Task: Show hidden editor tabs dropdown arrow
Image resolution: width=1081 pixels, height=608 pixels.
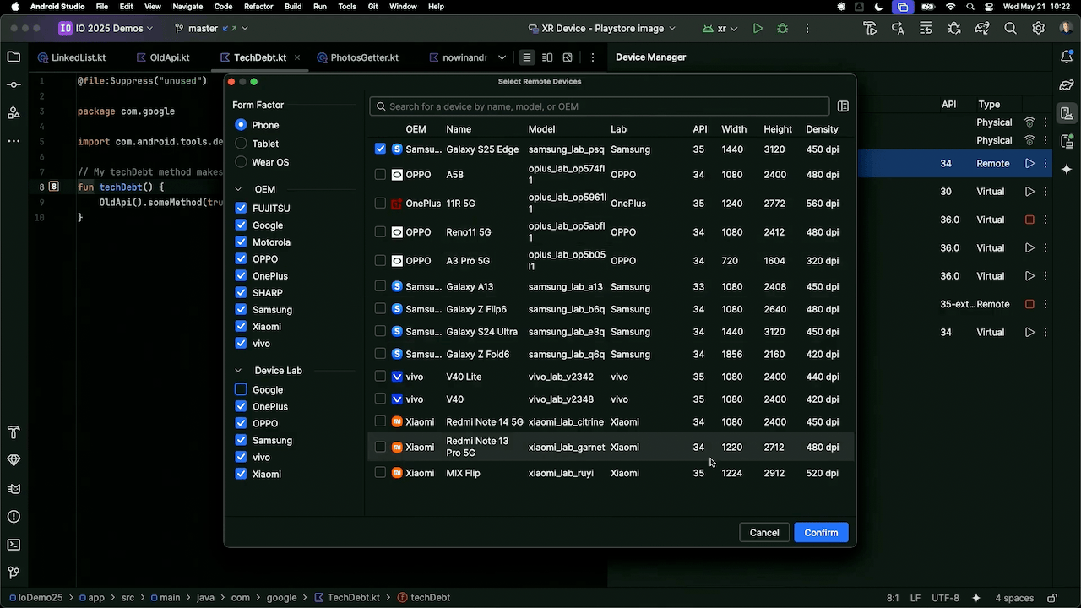Action: (502, 57)
